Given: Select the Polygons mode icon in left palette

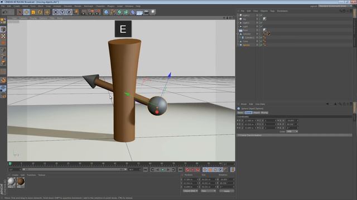Looking at the screenshot, I should point(3,63).
